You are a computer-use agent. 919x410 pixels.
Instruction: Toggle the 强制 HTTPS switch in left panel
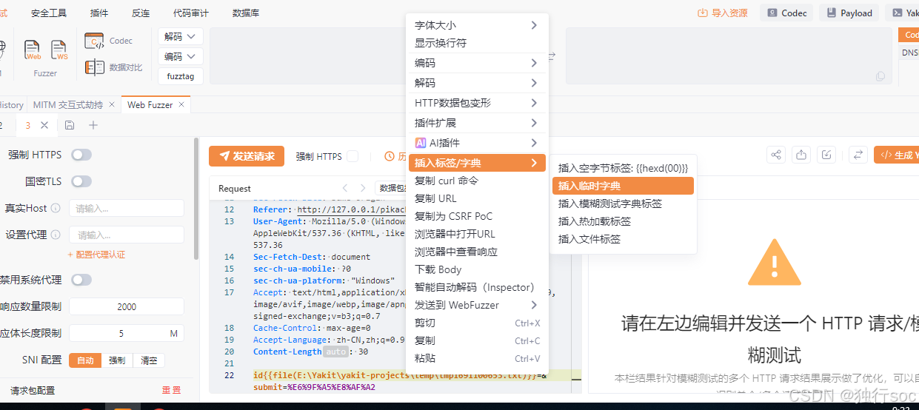[x=81, y=155]
